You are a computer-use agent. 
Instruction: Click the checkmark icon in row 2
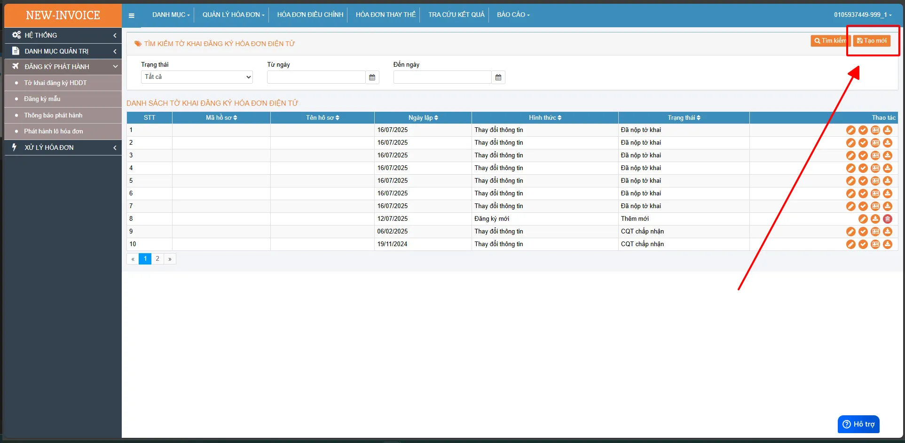863,143
